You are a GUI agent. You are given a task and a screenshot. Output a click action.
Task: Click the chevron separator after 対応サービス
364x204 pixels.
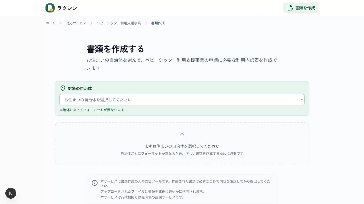[91, 23]
